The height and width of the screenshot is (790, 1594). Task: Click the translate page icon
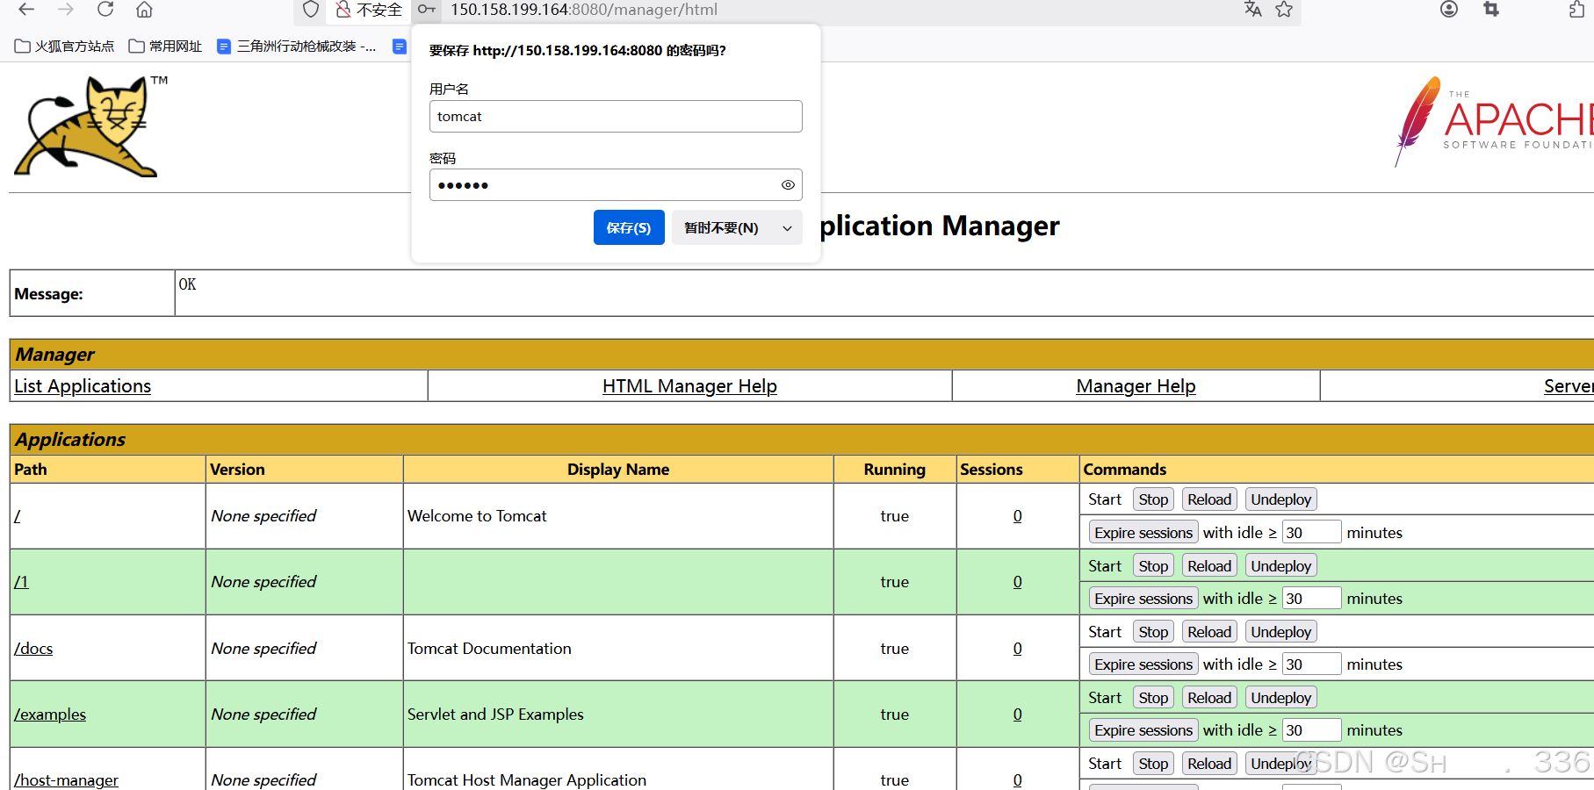tap(1253, 10)
